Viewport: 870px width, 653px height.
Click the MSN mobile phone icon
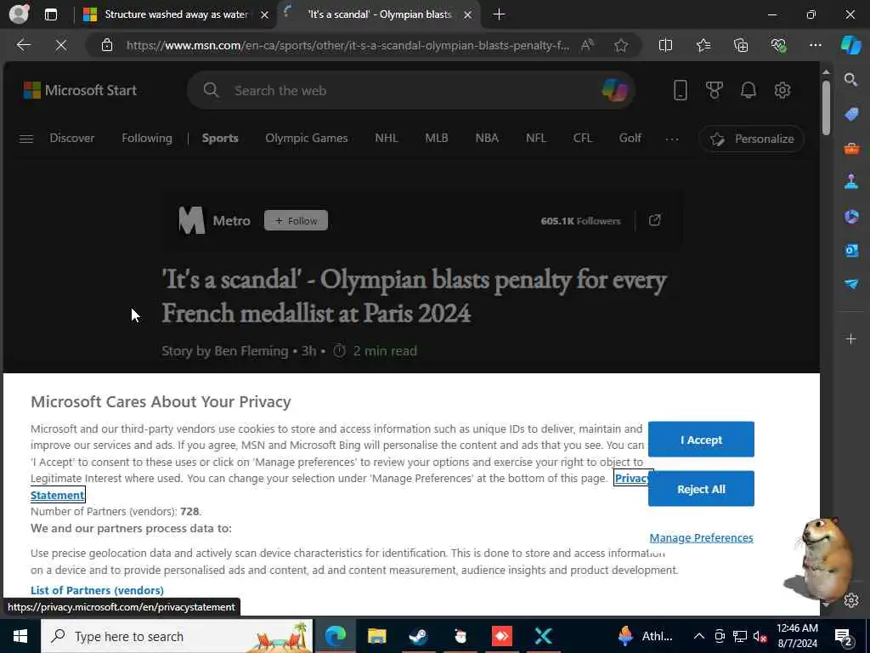(x=681, y=90)
